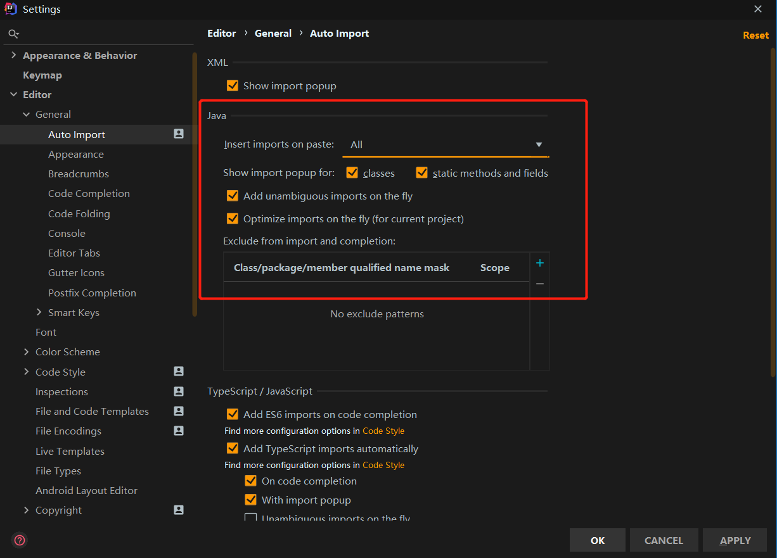Collapse the General tree node
The height and width of the screenshot is (558, 777).
click(26, 114)
